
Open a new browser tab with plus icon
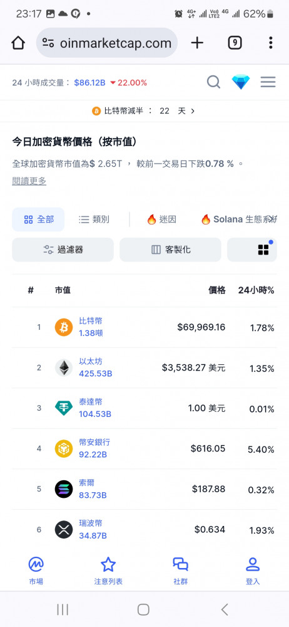(x=197, y=43)
